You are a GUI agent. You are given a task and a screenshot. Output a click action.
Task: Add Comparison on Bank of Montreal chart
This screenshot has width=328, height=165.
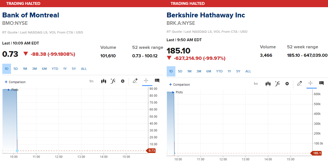(15, 82)
